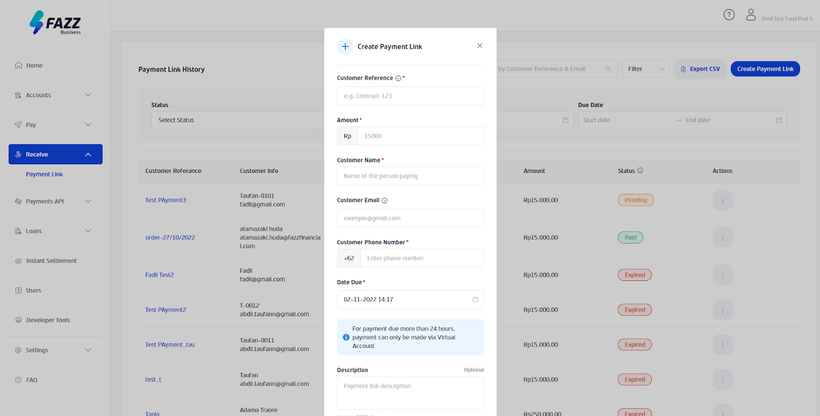Click the Pending status badge
The width and height of the screenshot is (820, 416).
click(x=635, y=201)
